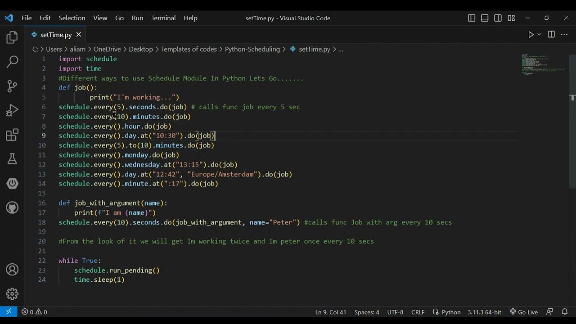This screenshot has width=576, height=324.
Task: Change the Spaces: 4 indentation setting
Action: 367,312
